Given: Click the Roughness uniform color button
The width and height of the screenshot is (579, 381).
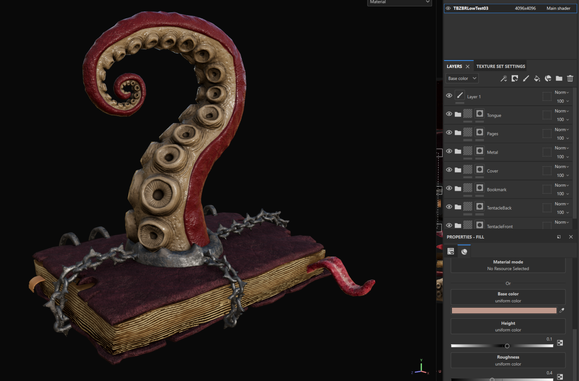Looking at the screenshot, I should click(x=508, y=360).
